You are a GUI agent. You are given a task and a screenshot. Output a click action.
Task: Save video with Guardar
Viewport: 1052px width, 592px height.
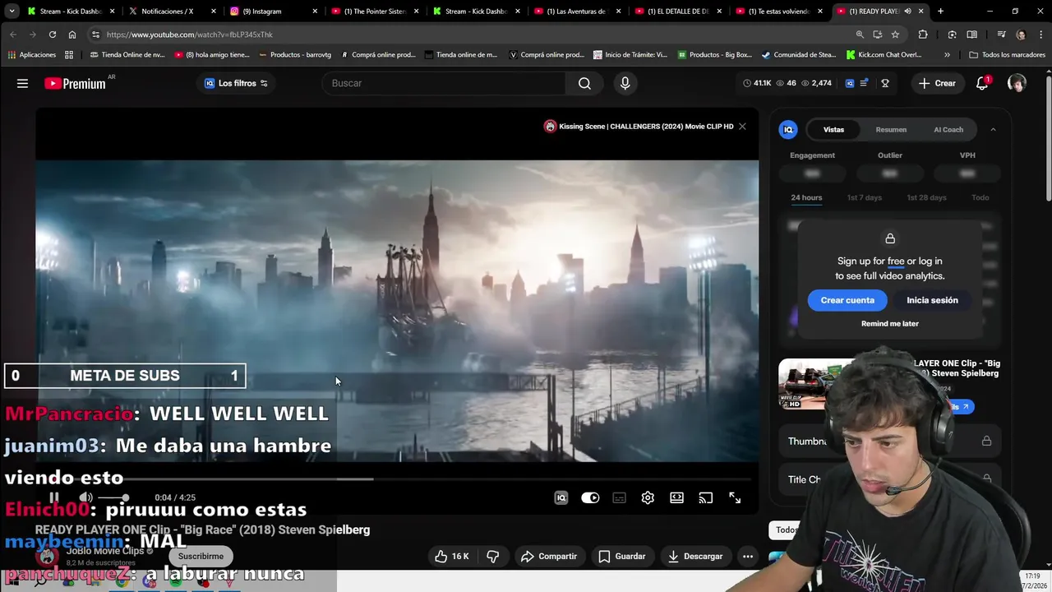[621, 557]
